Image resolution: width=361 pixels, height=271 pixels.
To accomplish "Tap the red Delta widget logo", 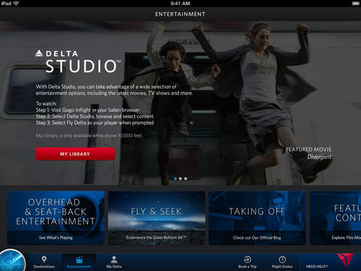I will [x=345, y=260].
